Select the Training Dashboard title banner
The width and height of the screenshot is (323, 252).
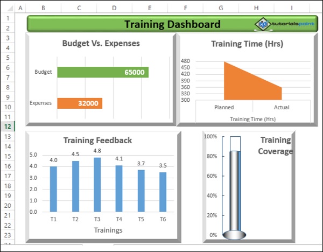click(172, 24)
